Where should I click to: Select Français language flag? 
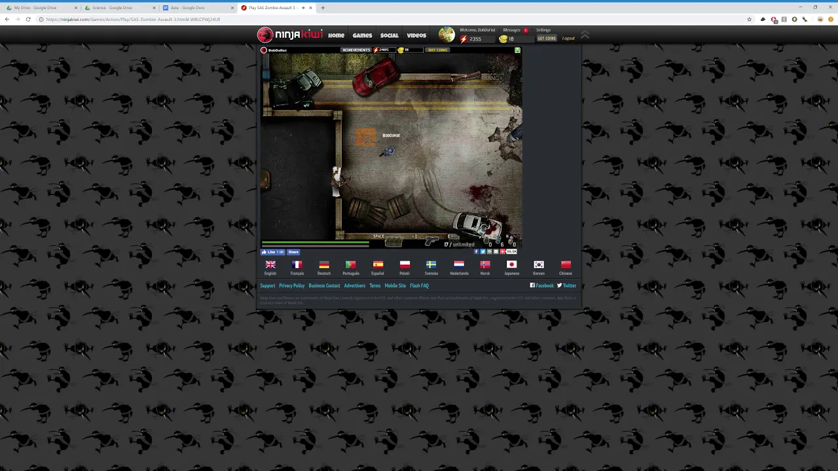(297, 264)
